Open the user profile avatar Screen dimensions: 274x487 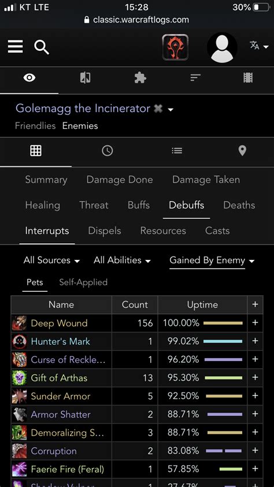222,47
